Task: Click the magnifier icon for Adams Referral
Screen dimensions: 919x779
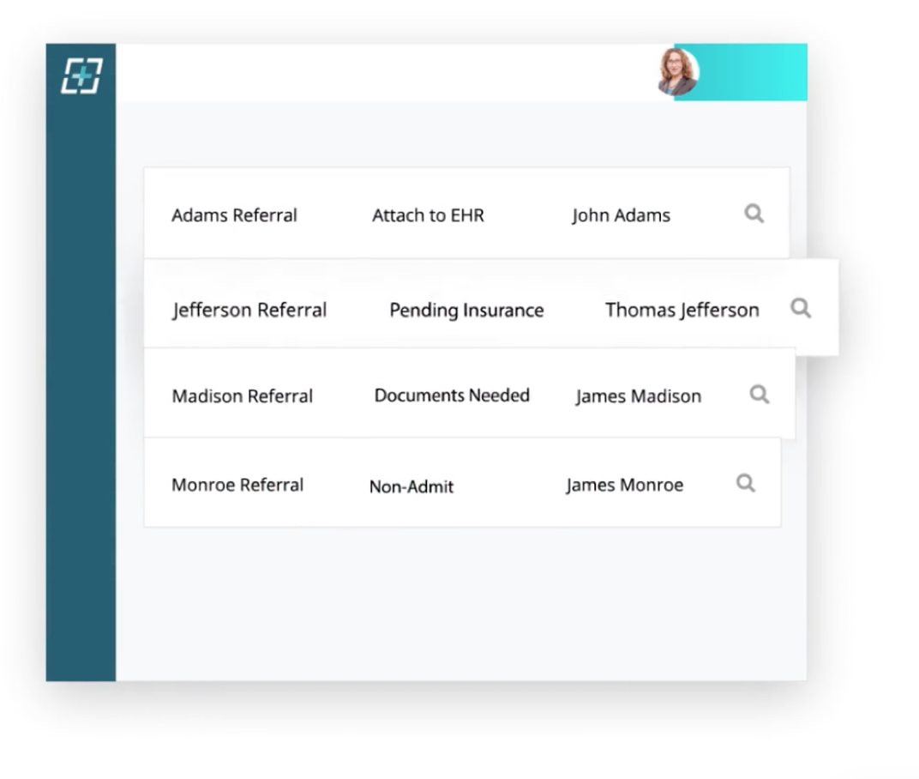Action: (754, 214)
